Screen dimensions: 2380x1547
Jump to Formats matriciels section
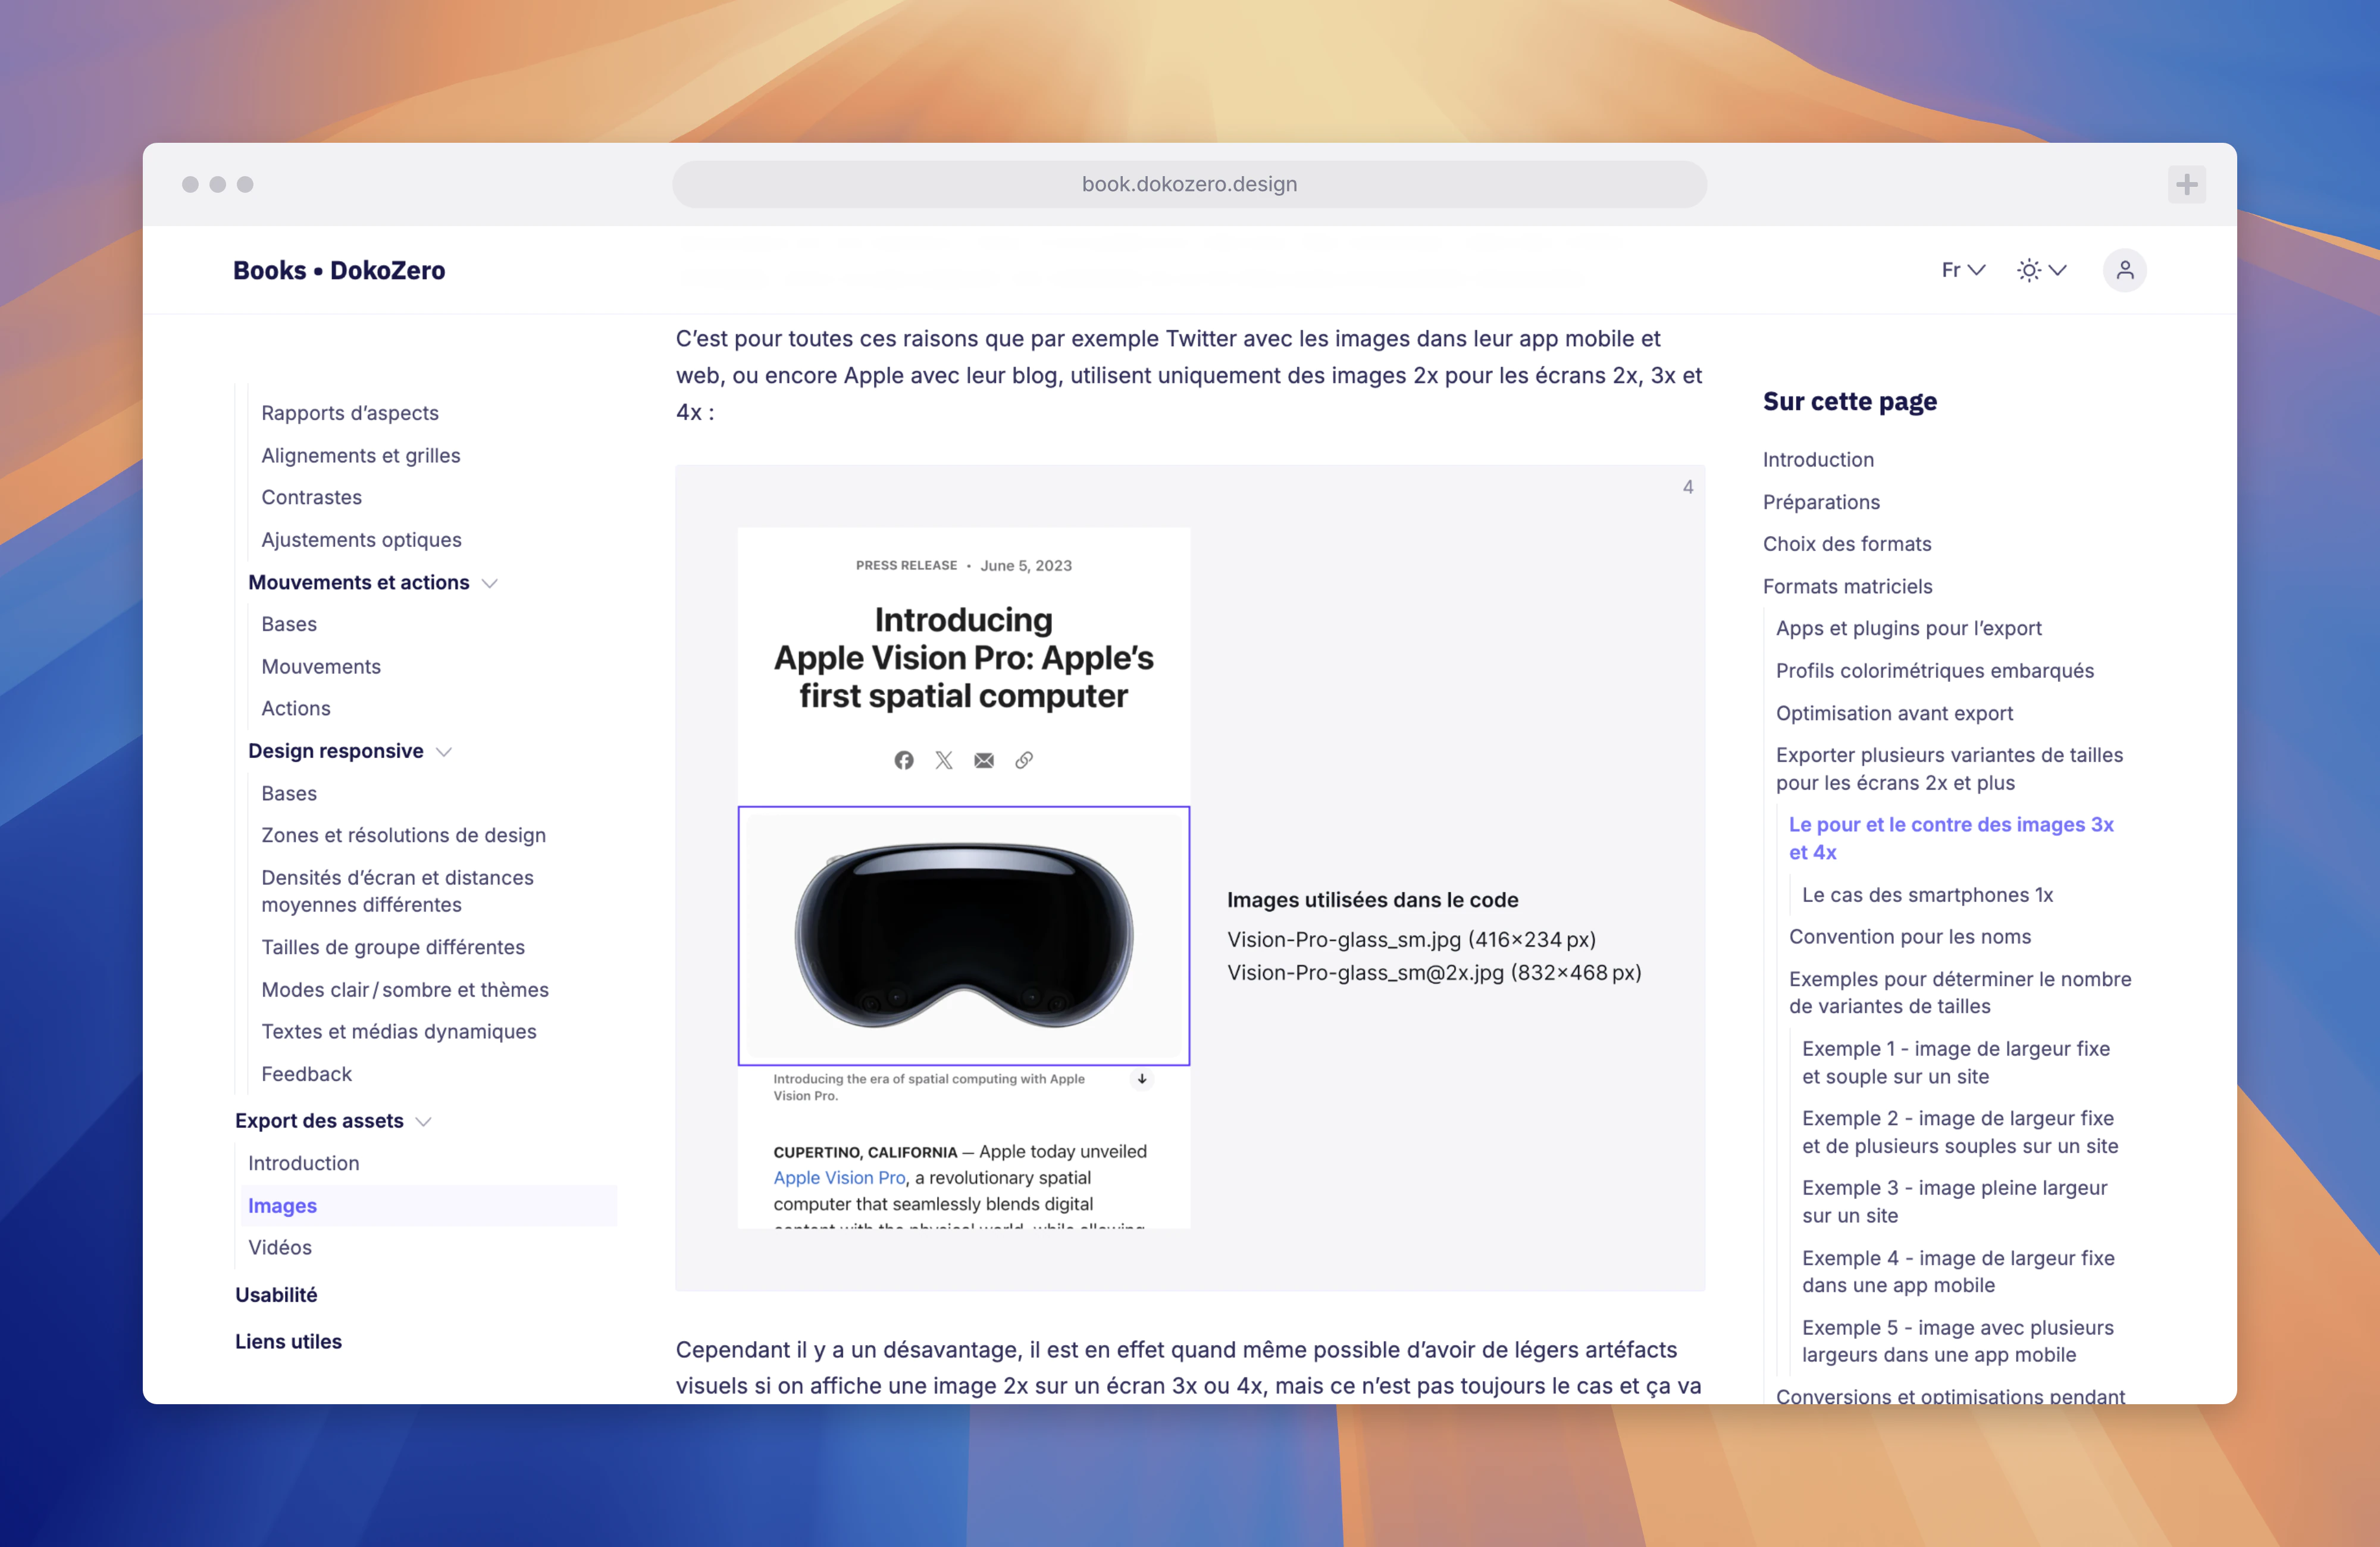(x=1847, y=587)
